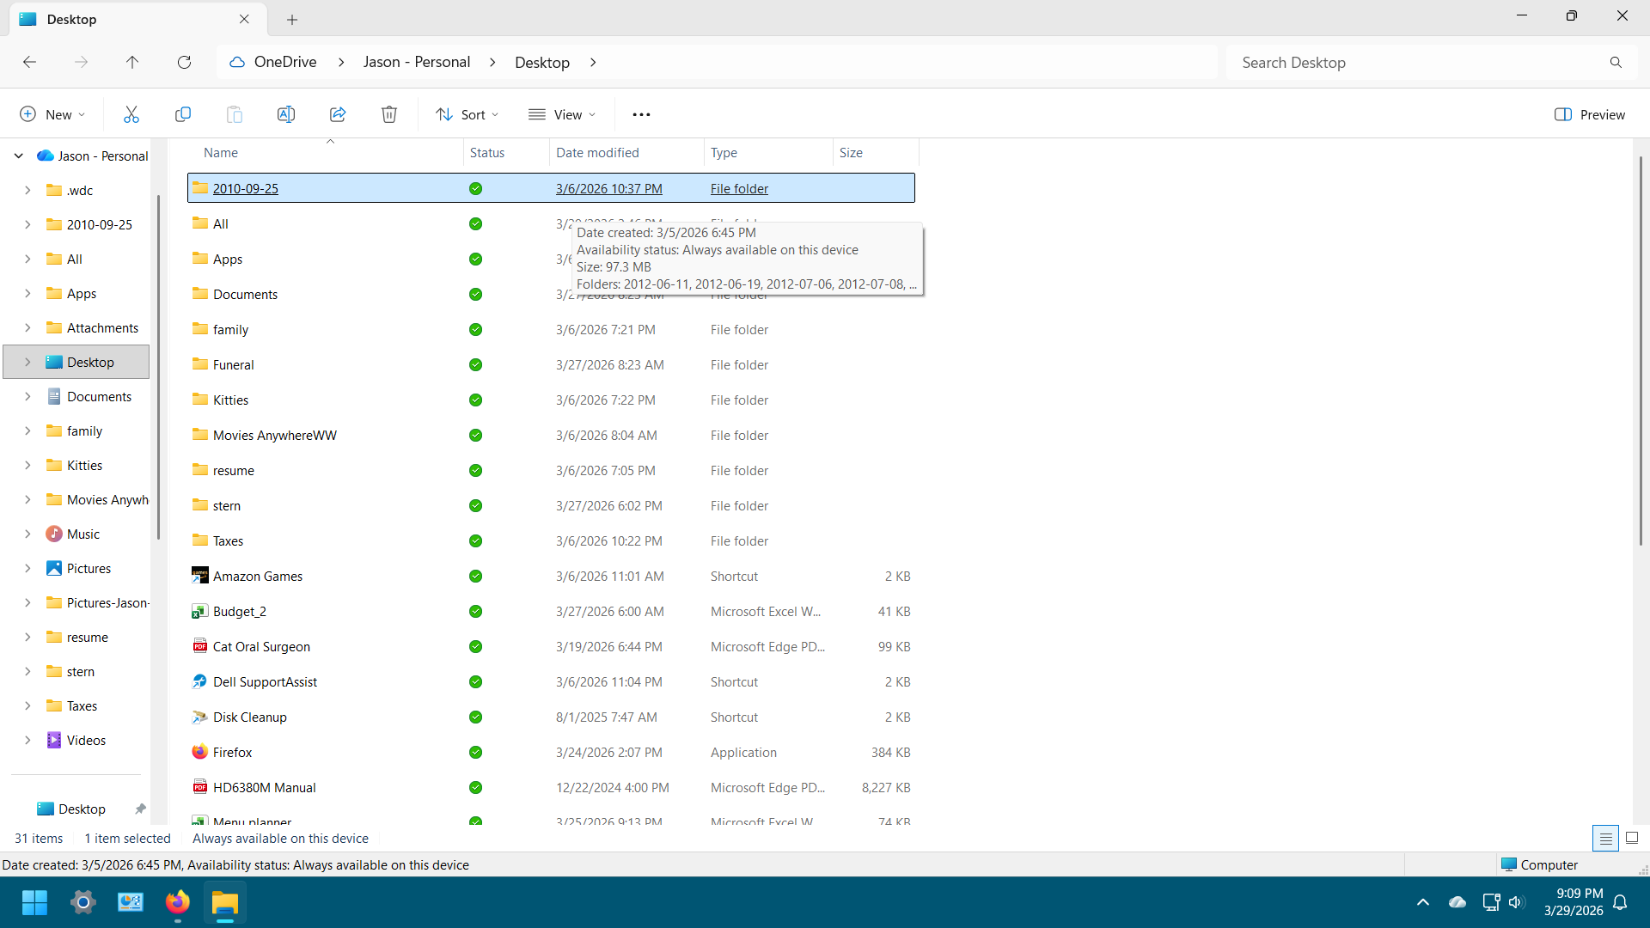This screenshot has width=1650, height=928.
Task: Navigate back with the Back arrow
Action: pyautogui.click(x=29, y=62)
